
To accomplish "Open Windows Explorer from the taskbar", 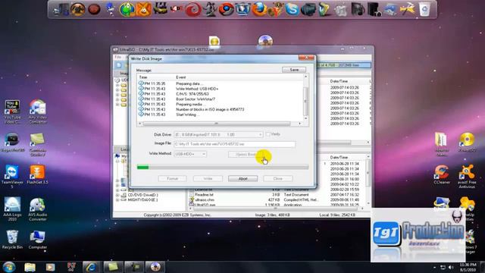I will click(x=30, y=267).
